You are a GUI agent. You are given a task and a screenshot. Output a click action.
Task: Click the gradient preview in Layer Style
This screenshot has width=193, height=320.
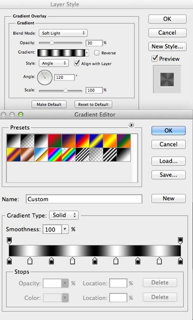(61, 53)
